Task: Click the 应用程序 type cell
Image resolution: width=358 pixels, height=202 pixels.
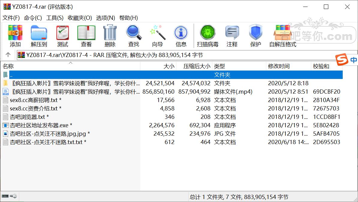Action: pyautogui.click(x=225, y=125)
